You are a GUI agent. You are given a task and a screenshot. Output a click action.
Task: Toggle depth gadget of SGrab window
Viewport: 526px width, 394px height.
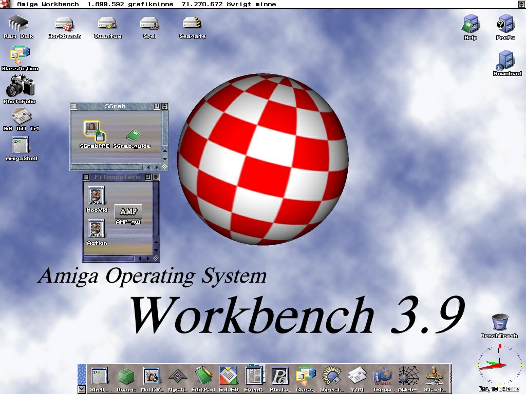(x=164, y=106)
